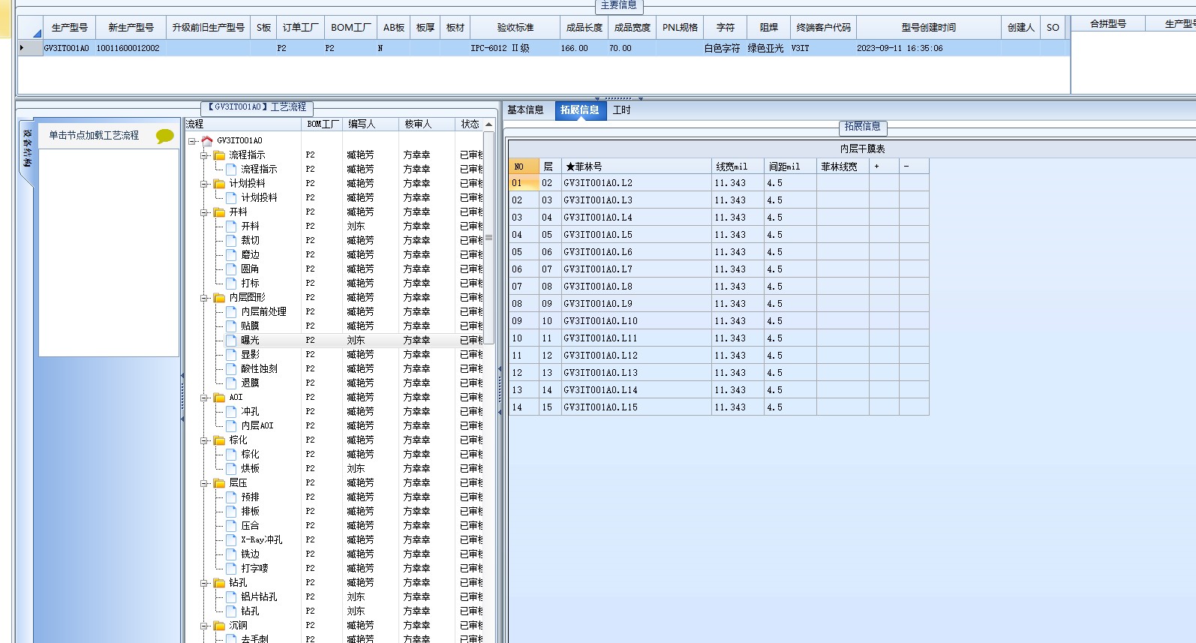The image size is (1196, 643).
Task: Click the document icon beside 内层AOI
Action: [x=232, y=425]
